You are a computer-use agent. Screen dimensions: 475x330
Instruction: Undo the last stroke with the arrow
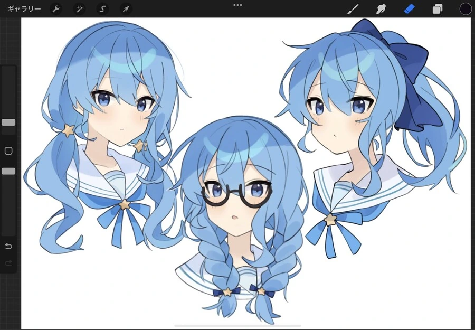8,246
